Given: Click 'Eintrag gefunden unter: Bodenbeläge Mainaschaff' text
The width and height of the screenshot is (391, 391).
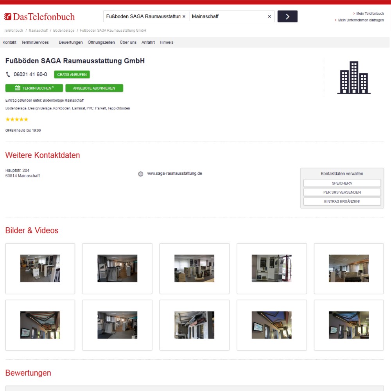Looking at the screenshot, I should [45, 100].
